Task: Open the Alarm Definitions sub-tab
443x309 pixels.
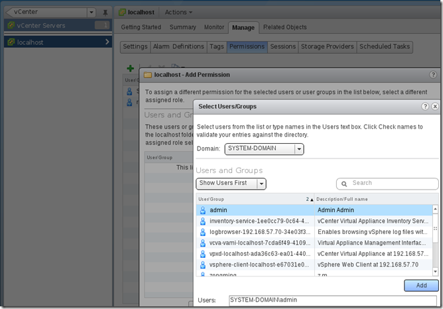Action: pos(178,46)
